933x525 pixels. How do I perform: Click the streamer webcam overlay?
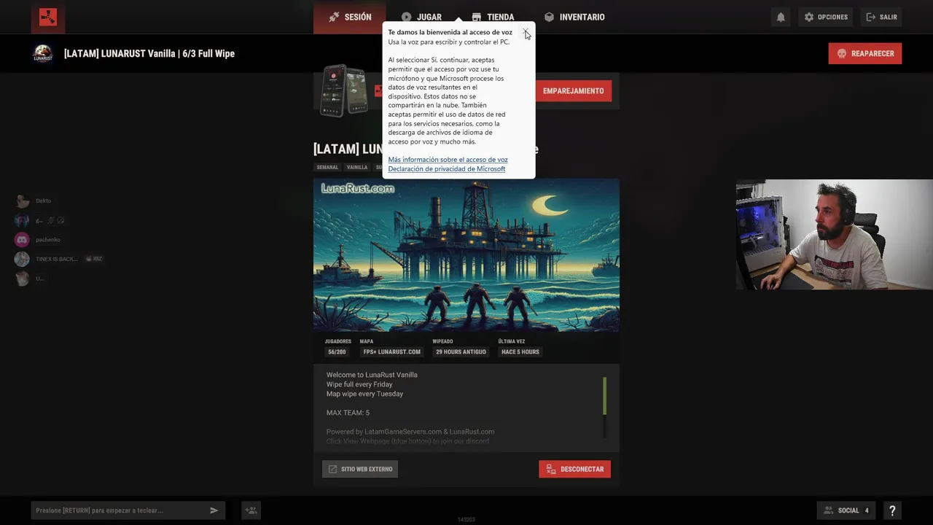click(x=834, y=235)
